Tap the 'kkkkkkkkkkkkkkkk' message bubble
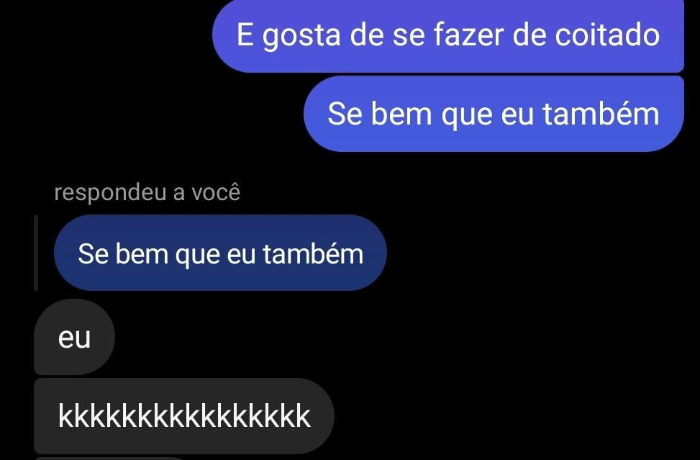 click(x=184, y=416)
